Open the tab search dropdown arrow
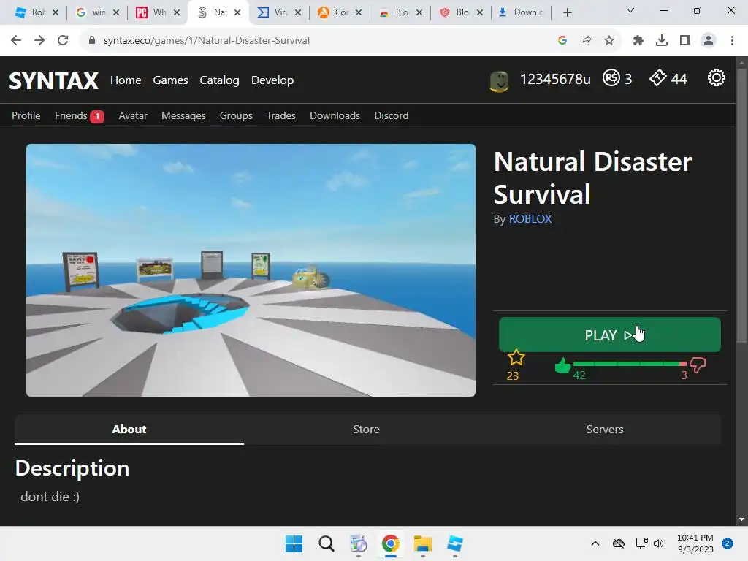The image size is (748, 561). click(630, 10)
